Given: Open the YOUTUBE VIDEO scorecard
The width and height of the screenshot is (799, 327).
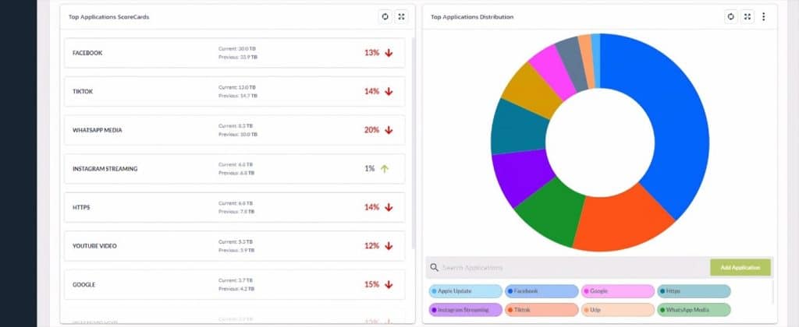Looking at the screenshot, I should click(234, 246).
